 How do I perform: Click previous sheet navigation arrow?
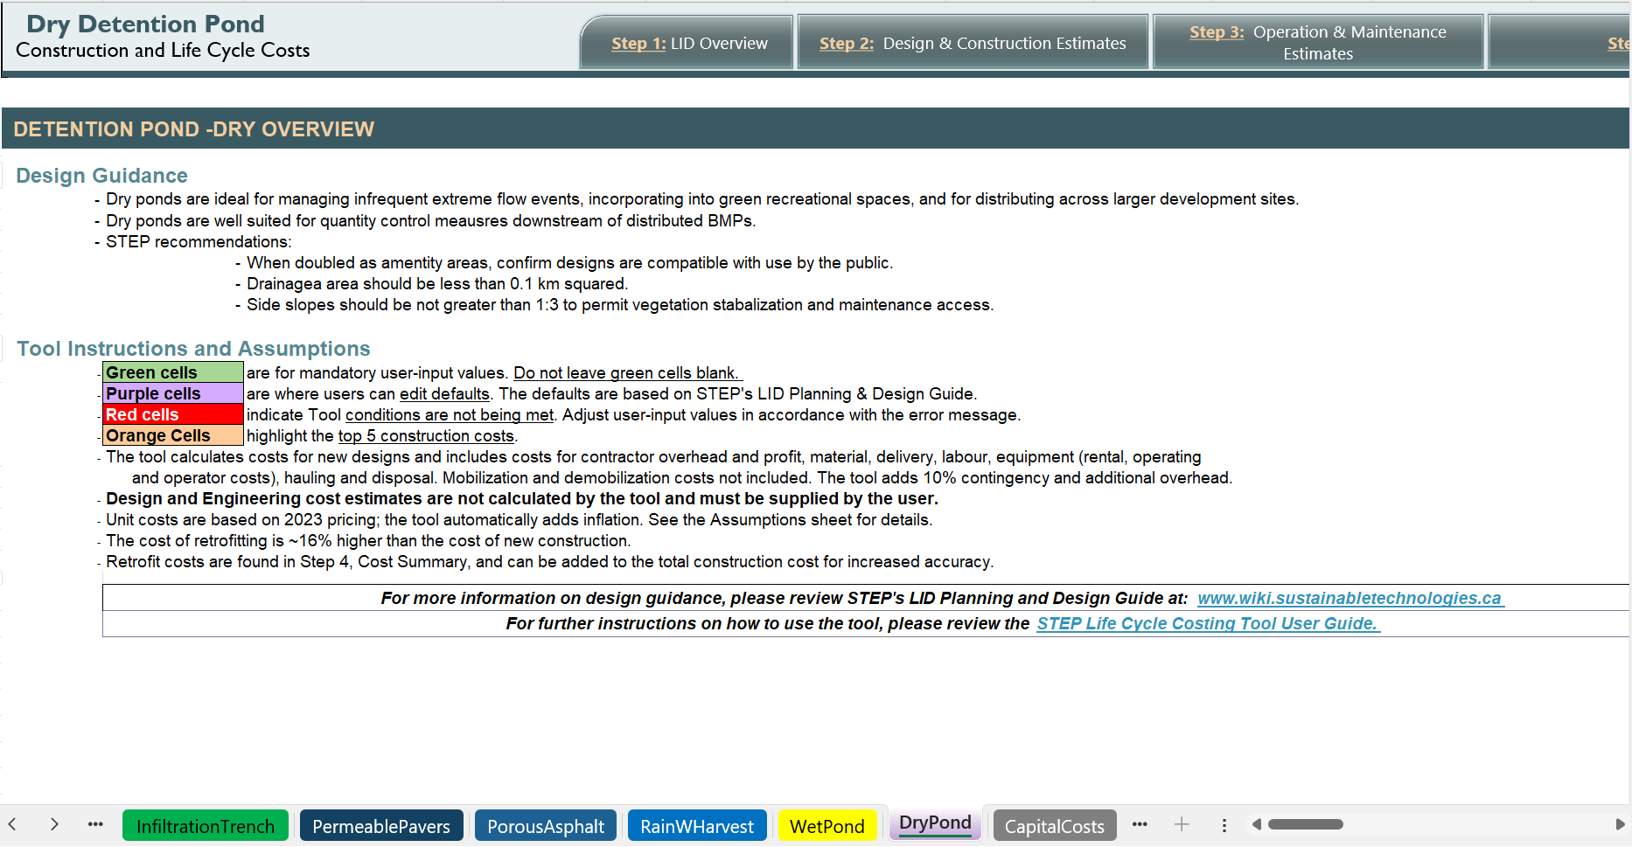[x=12, y=824]
